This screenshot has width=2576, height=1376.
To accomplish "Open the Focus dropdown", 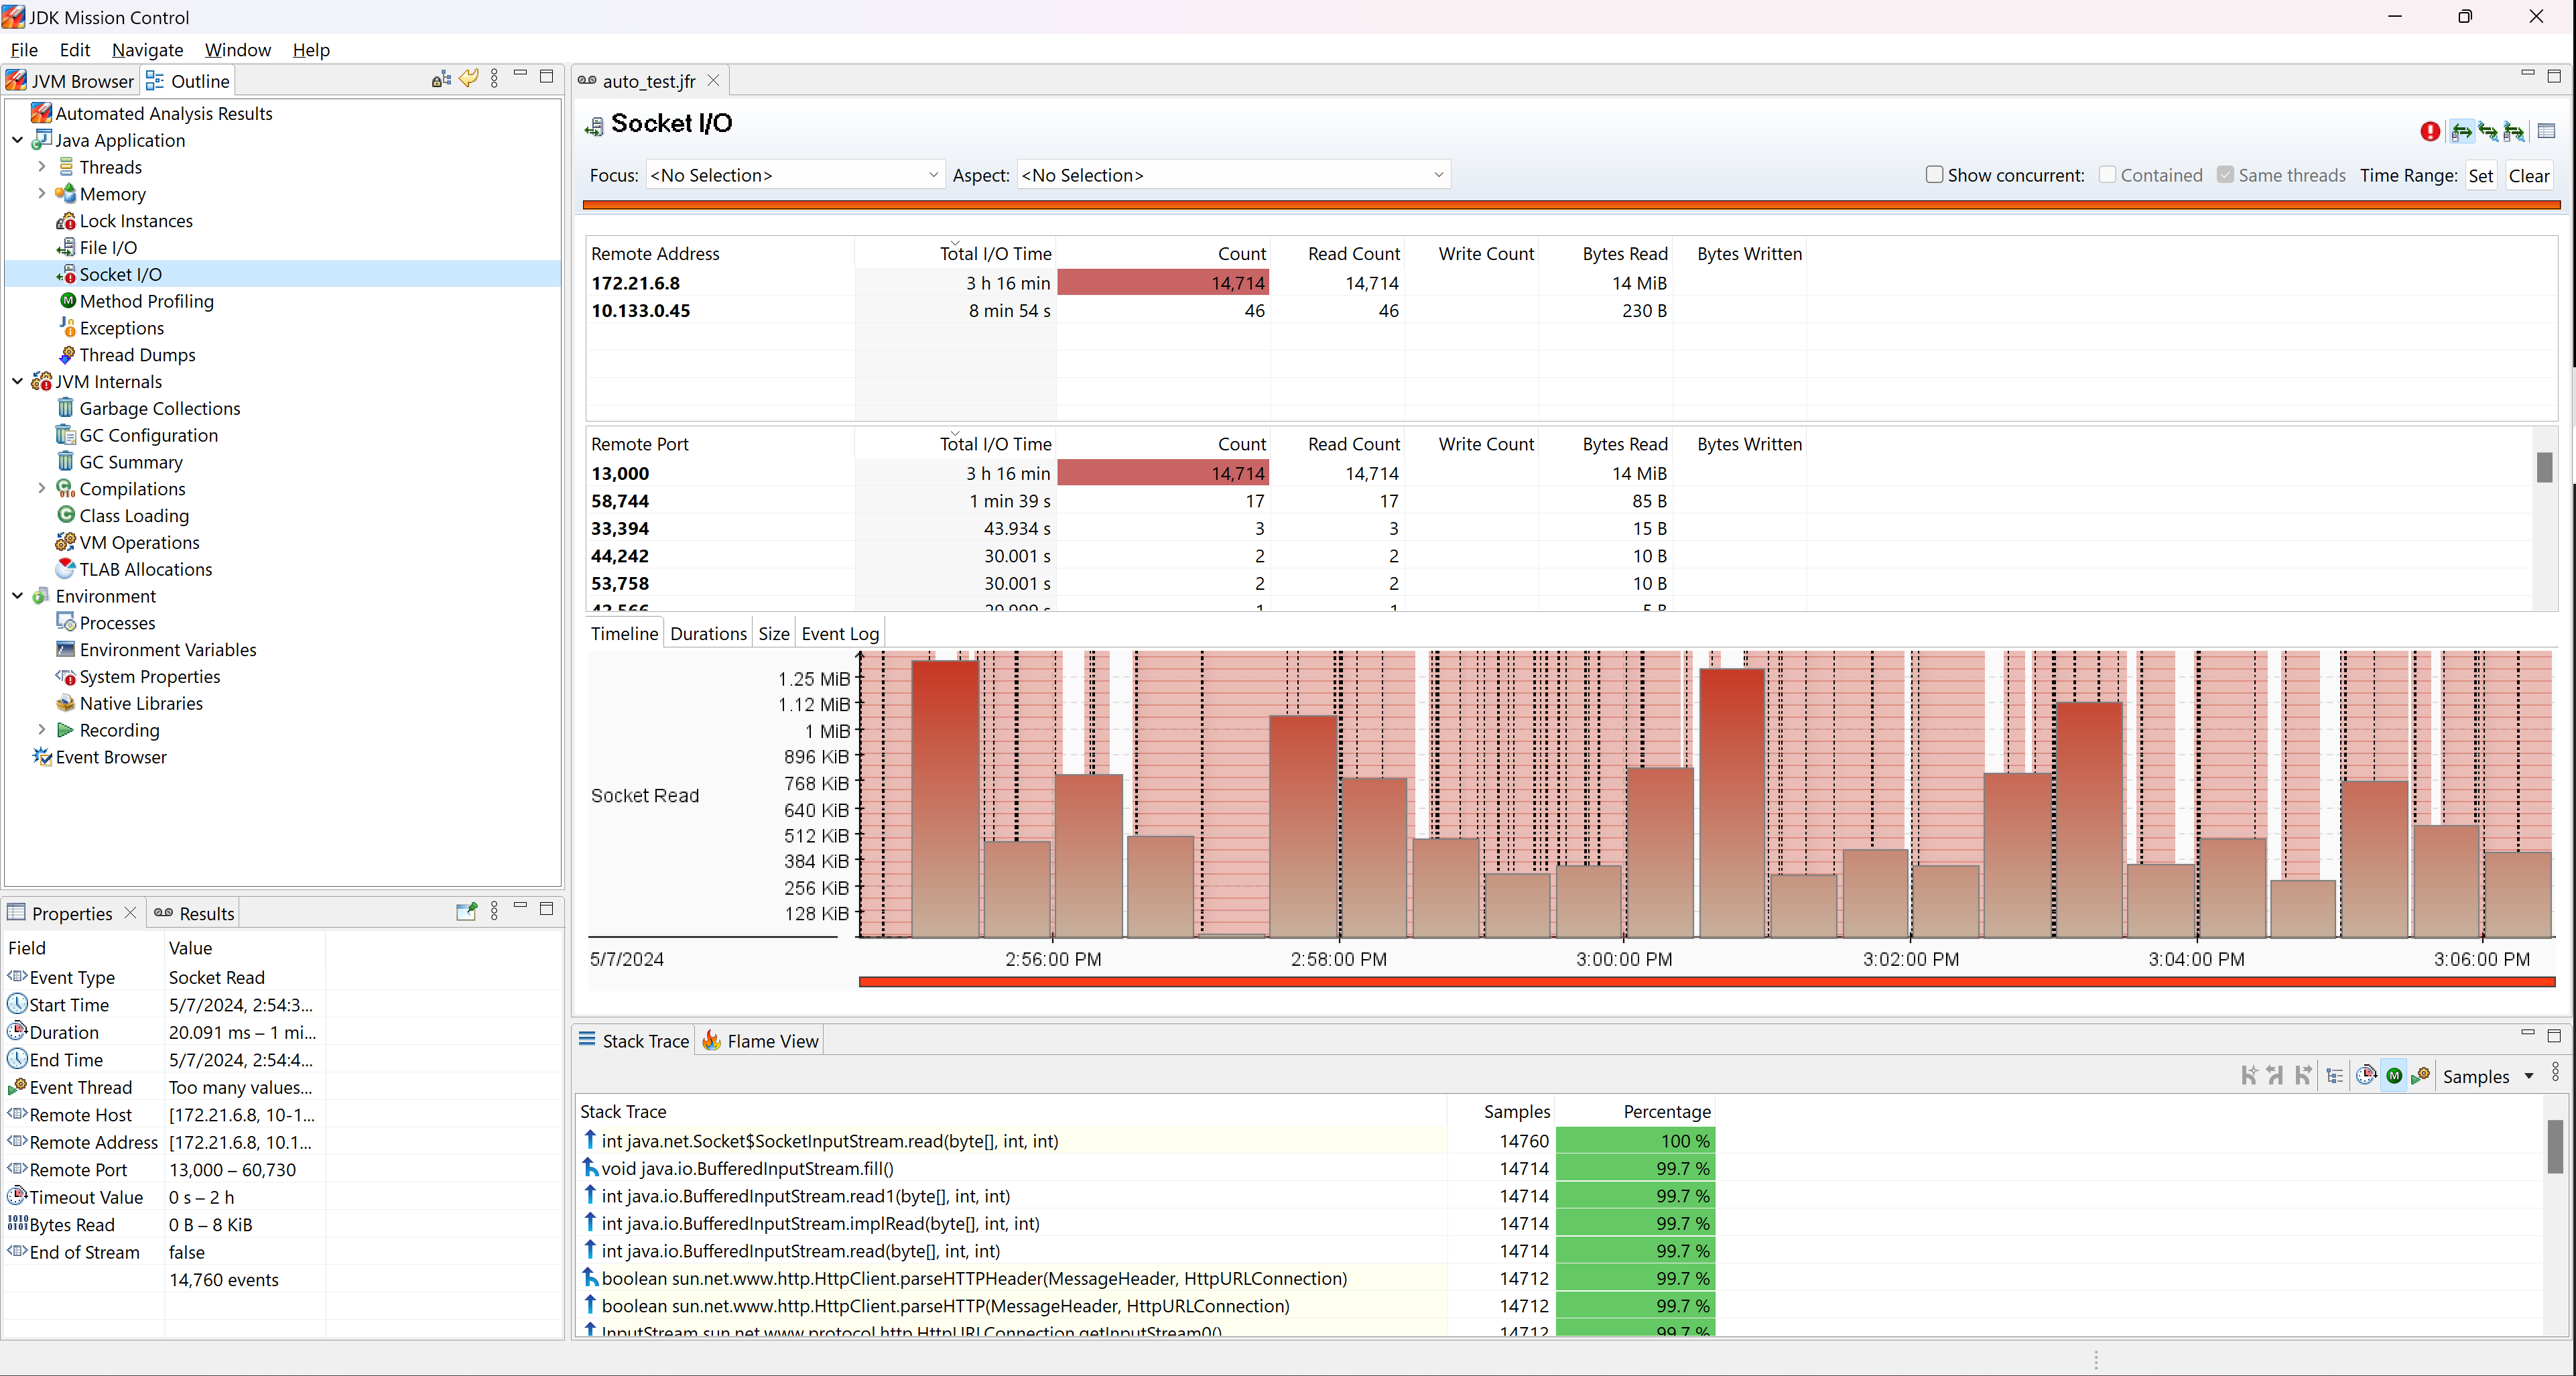I will 794,175.
